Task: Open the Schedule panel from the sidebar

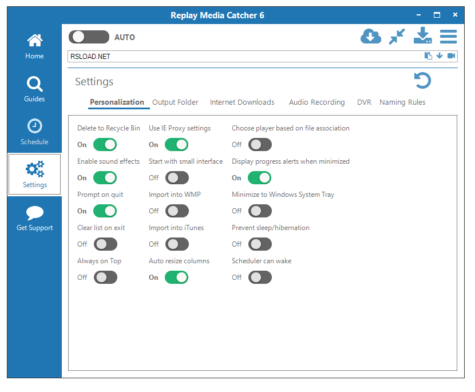Action: [34, 132]
